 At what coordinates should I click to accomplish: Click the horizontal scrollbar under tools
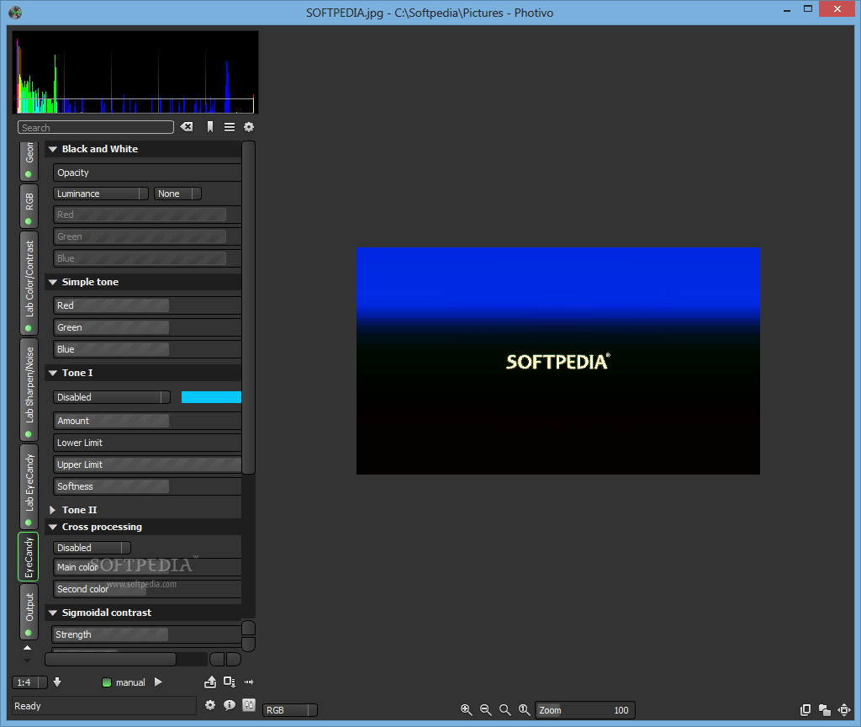pyautogui.click(x=110, y=659)
